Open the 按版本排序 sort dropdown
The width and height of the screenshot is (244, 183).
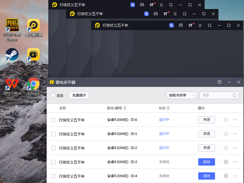tap(181, 95)
